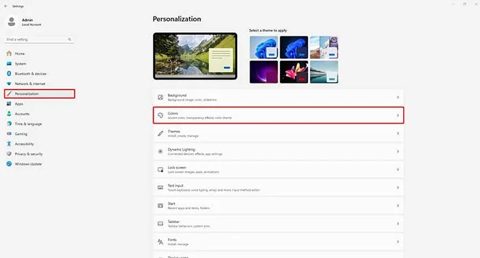Click the Themes brush icon
This screenshot has height=258, width=480.
point(160,133)
